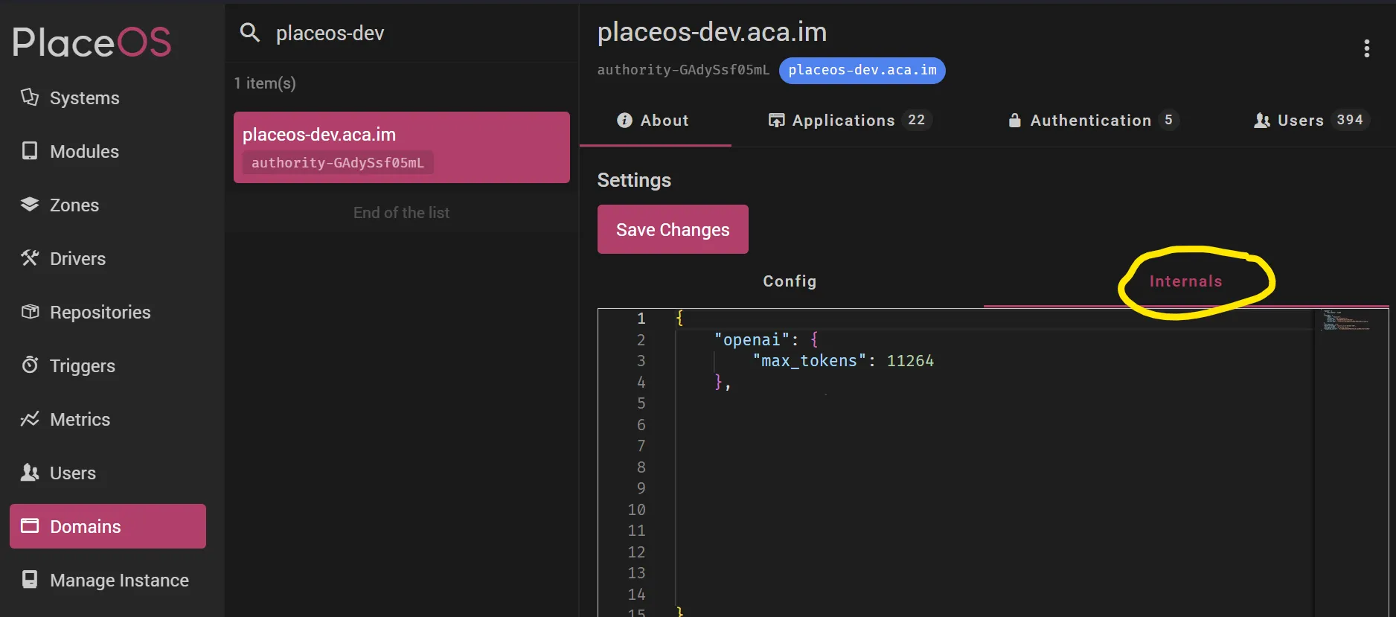
Task: Click the search magnifier icon
Action: (x=250, y=33)
